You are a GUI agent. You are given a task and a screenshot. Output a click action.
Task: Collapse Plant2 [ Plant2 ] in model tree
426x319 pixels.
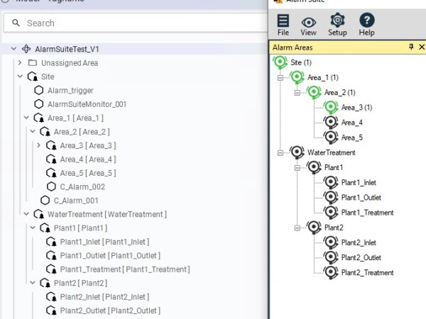click(x=33, y=283)
